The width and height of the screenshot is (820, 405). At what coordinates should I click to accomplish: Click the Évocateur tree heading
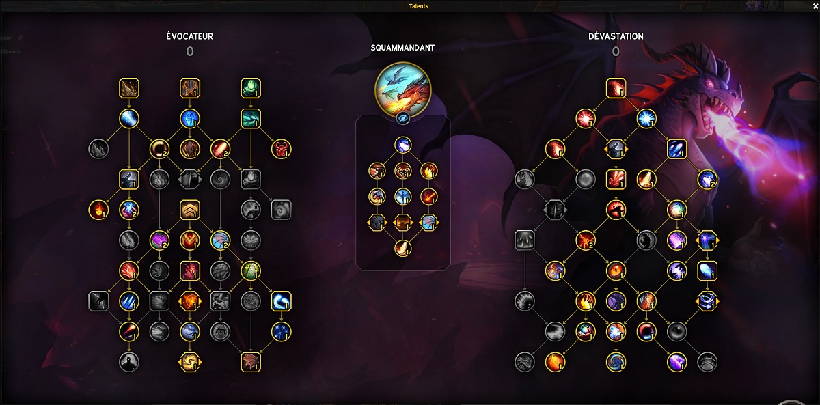coord(190,36)
